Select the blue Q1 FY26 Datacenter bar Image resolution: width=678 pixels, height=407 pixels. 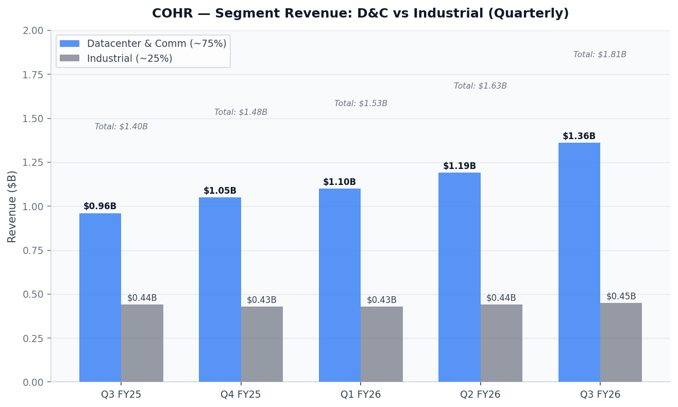tap(340, 285)
